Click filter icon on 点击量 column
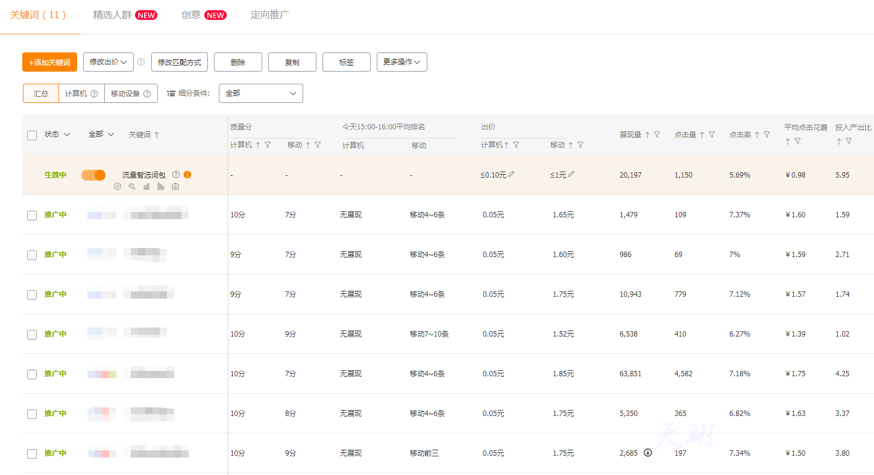The height and width of the screenshot is (475, 874). [x=712, y=135]
